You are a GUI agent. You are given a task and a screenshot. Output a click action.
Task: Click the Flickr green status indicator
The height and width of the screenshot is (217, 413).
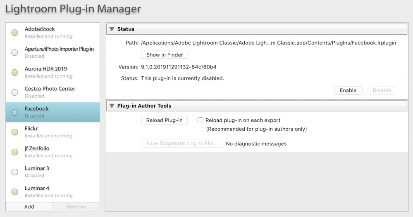click(15, 132)
